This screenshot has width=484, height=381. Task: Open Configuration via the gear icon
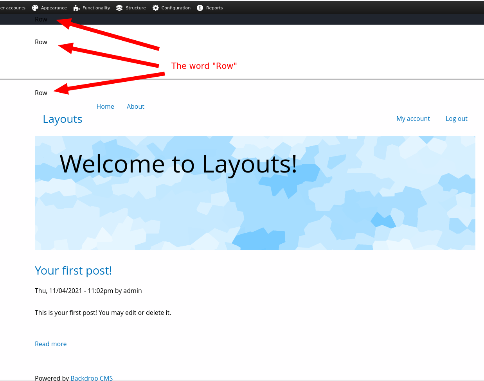coord(155,7)
